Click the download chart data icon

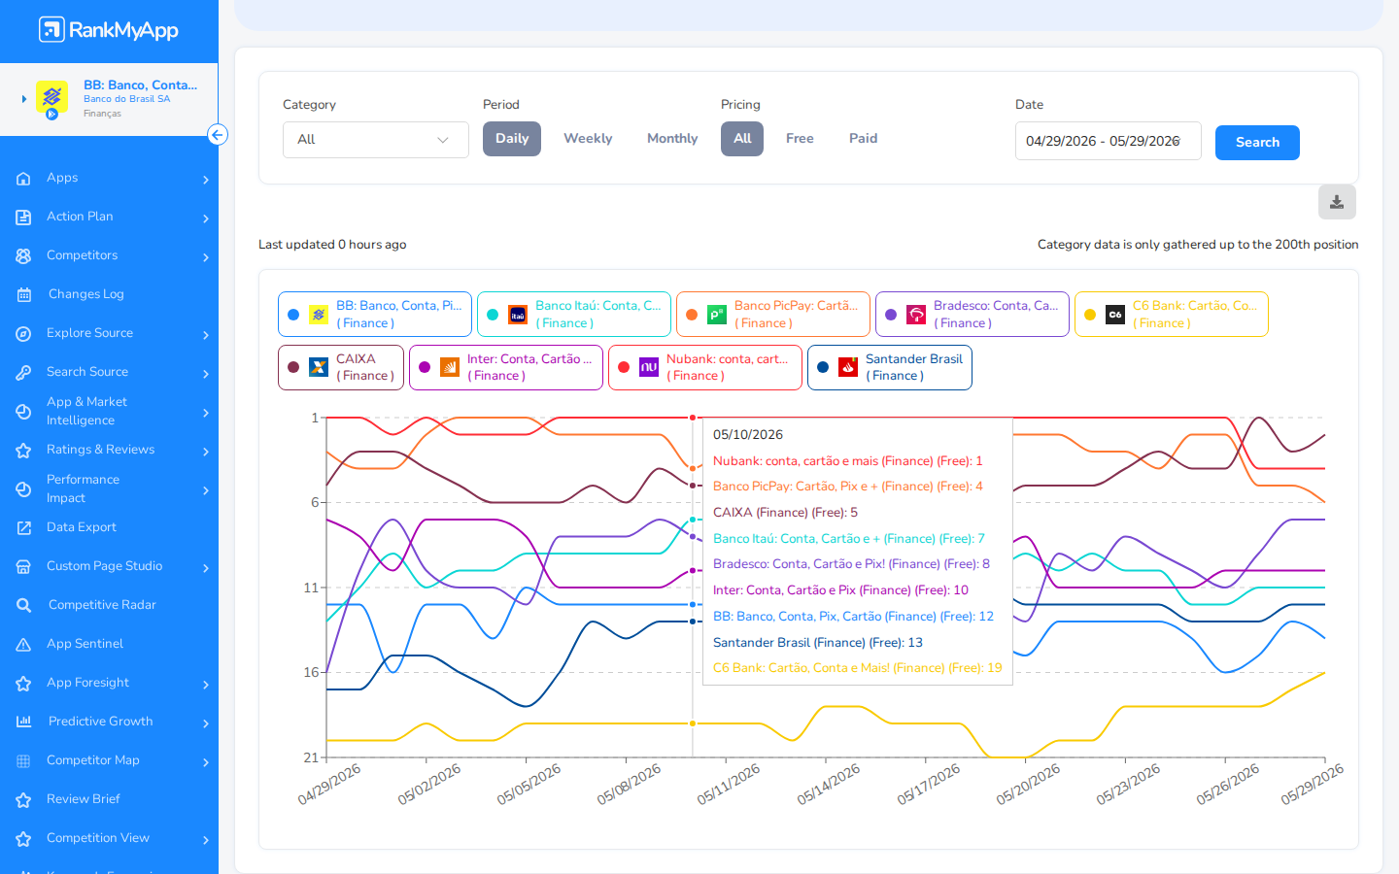point(1337,202)
